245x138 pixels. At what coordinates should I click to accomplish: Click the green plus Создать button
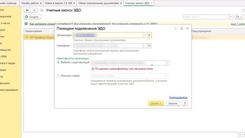tap(32, 17)
